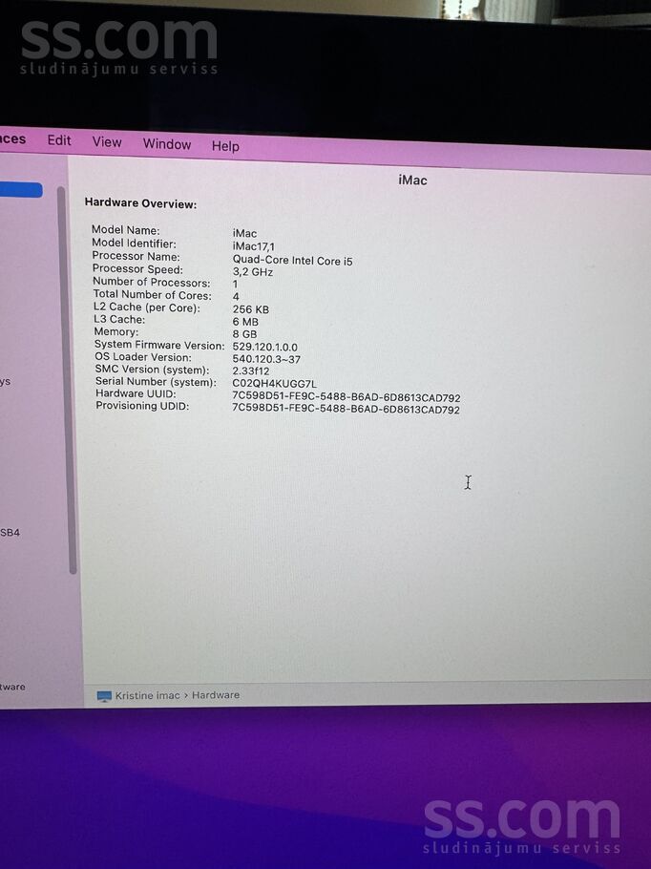Click the sidebar vertical scrollbar
Screen dimensions: 651x869
click(69, 380)
